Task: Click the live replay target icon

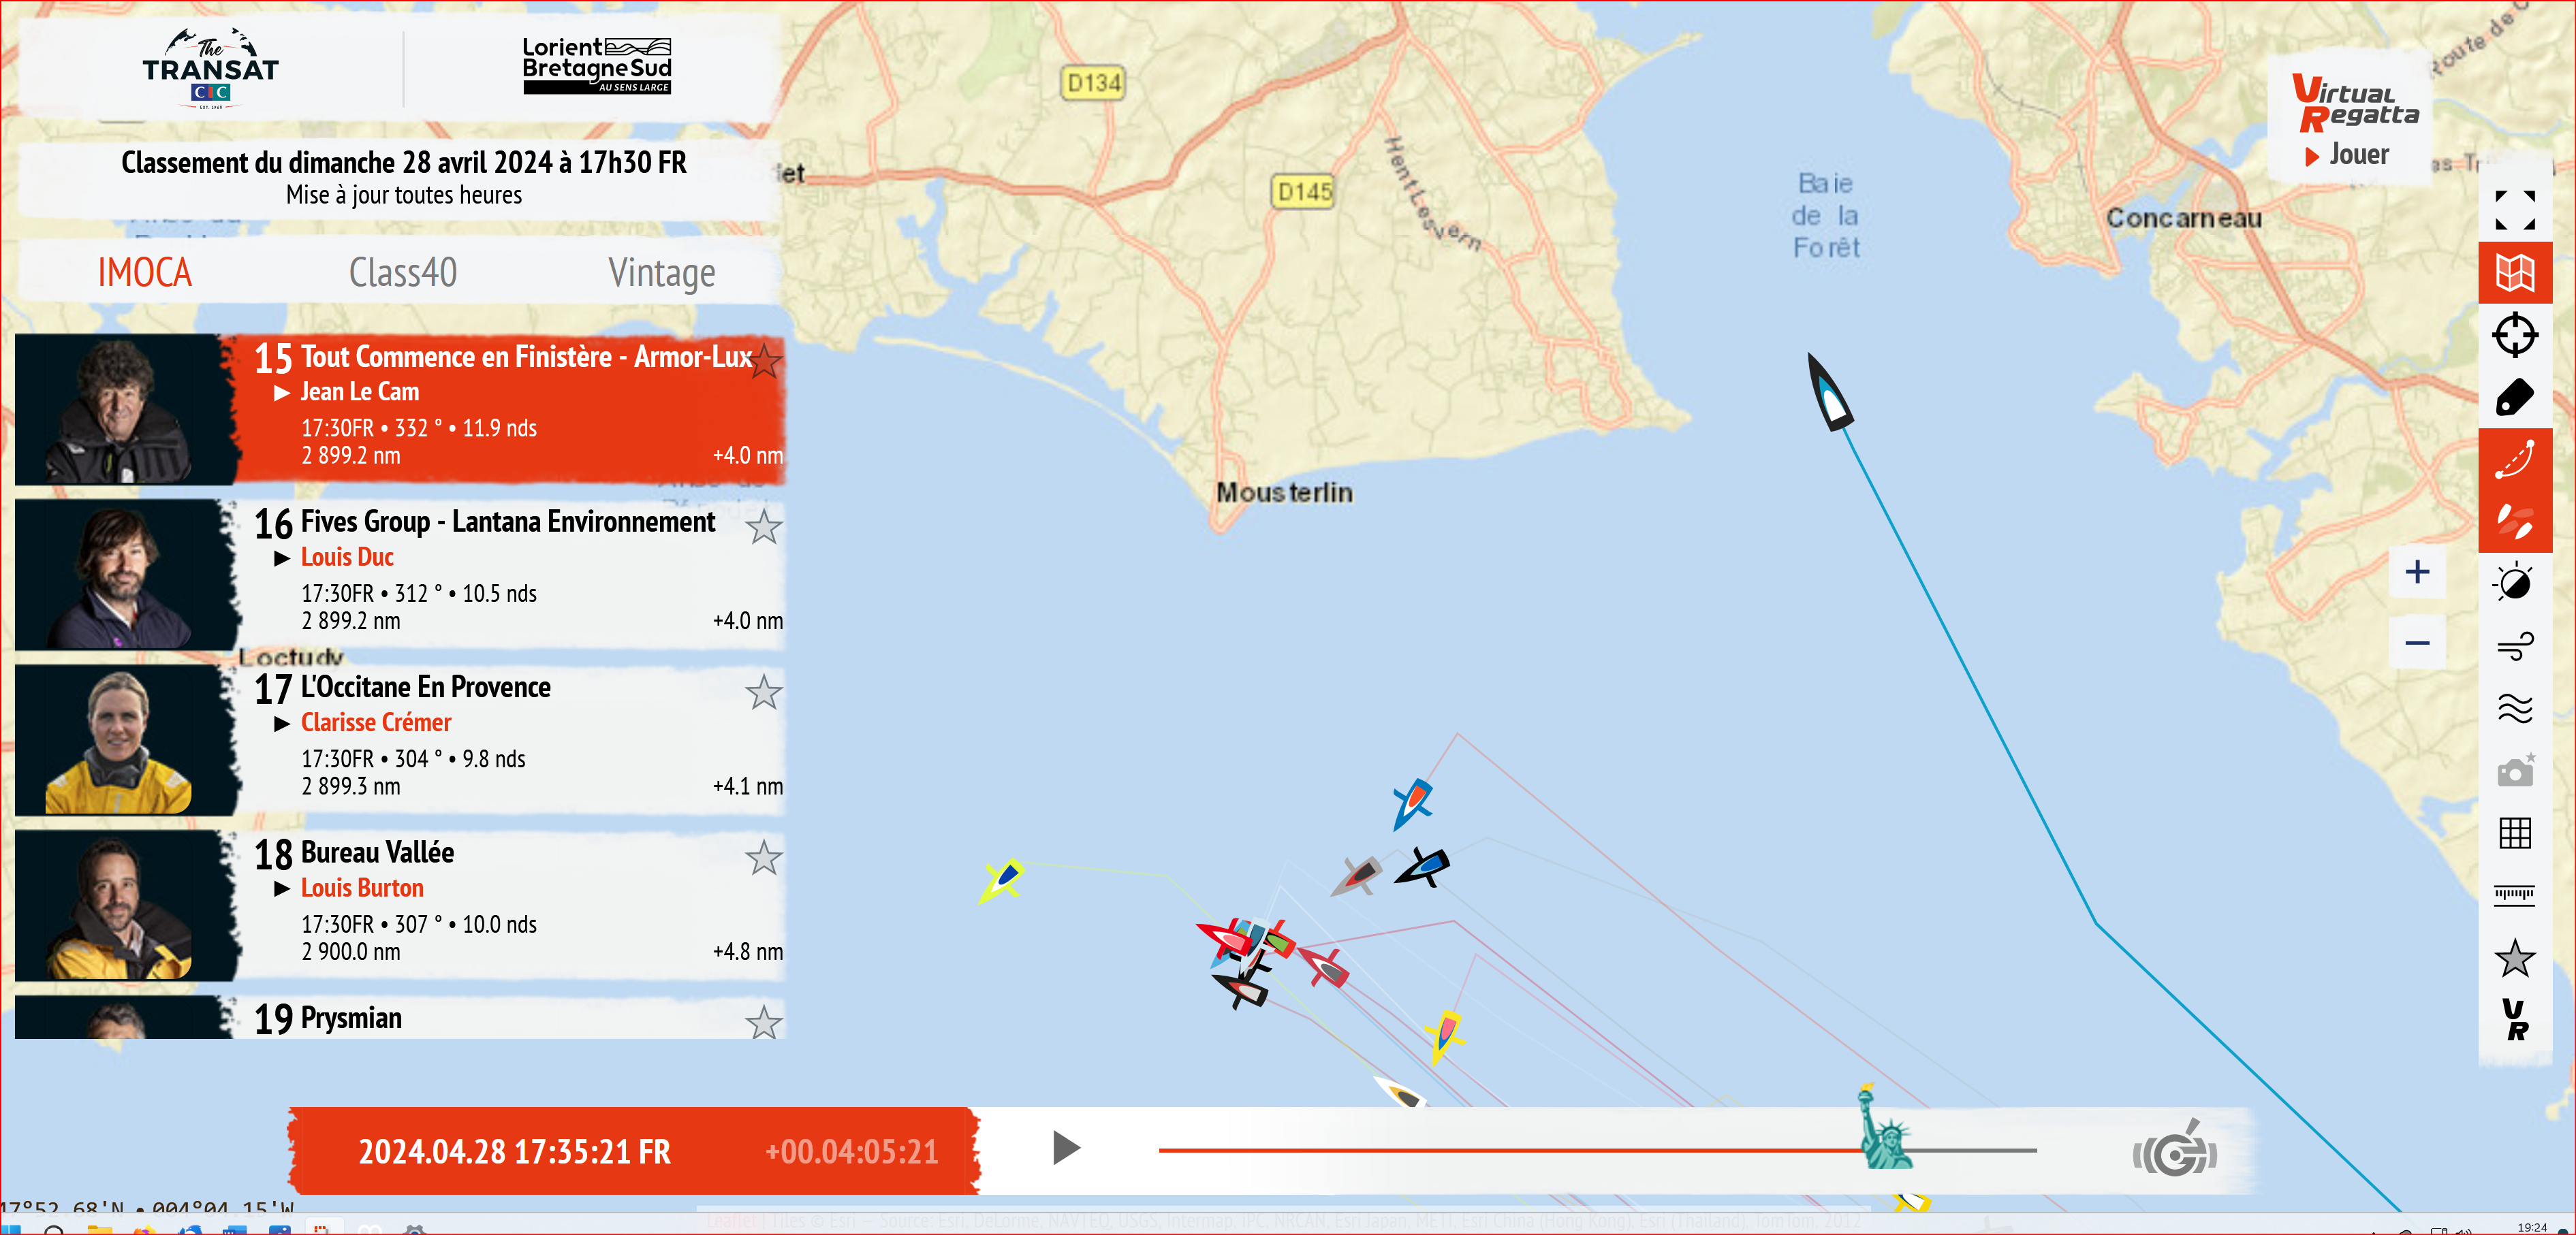Action: [2176, 1150]
